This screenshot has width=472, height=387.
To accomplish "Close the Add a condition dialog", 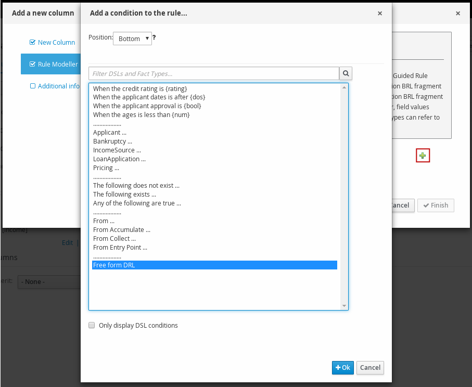I will click(380, 14).
